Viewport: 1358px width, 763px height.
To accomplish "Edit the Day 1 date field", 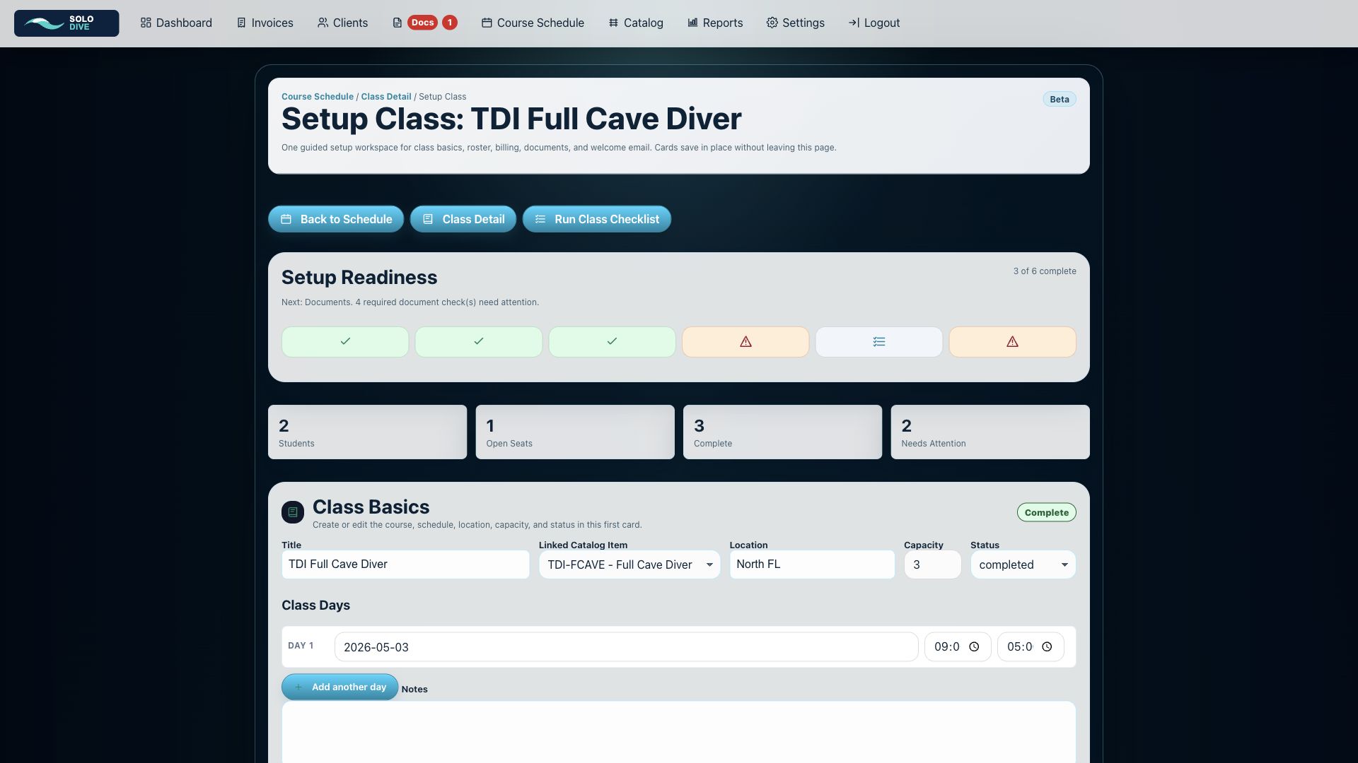I will point(627,647).
